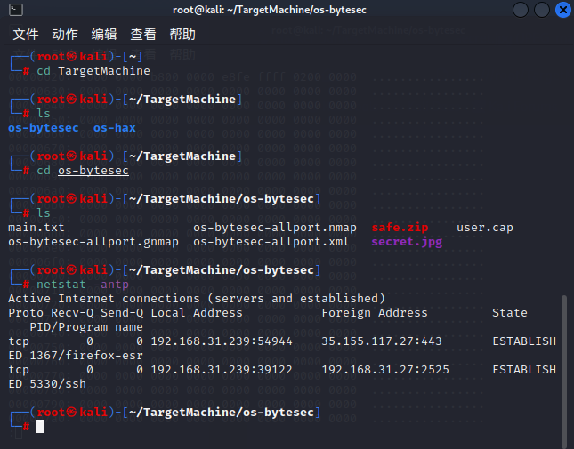This screenshot has height=449, width=574.
Task: Click the underlined TargetMachine argument
Action: pyautogui.click(x=104, y=71)
